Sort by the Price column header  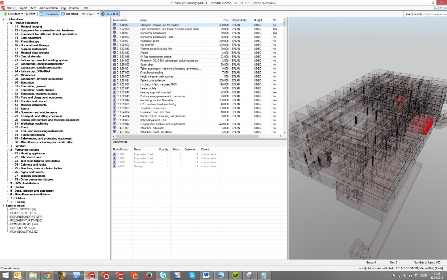(x=216, y=20)
